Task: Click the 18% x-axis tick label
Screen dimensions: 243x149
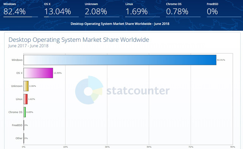Action: tap(65, 147)
